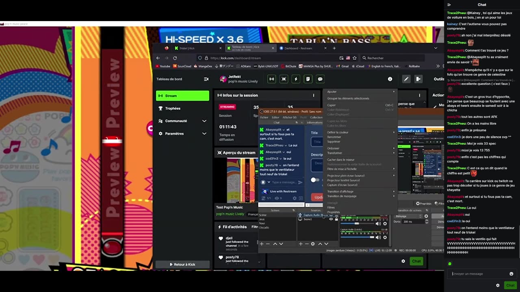Toggle Scene1 source lock icon
The height and width of the screenshot is (292, 520).
point(336,219)
